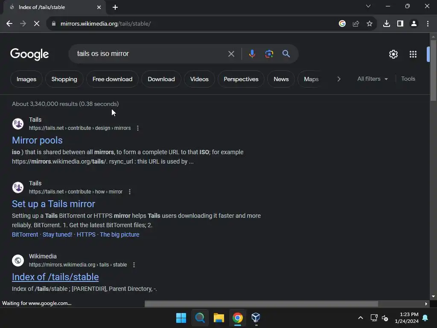
Task: Select the Images filter chip
Action: 26,79
